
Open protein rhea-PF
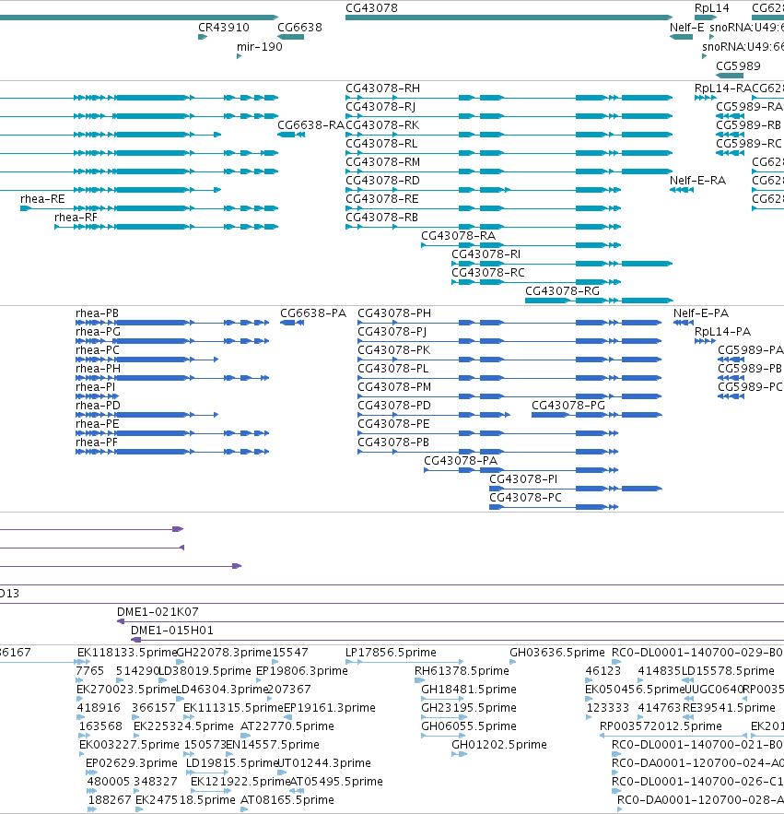pos(97,442)
